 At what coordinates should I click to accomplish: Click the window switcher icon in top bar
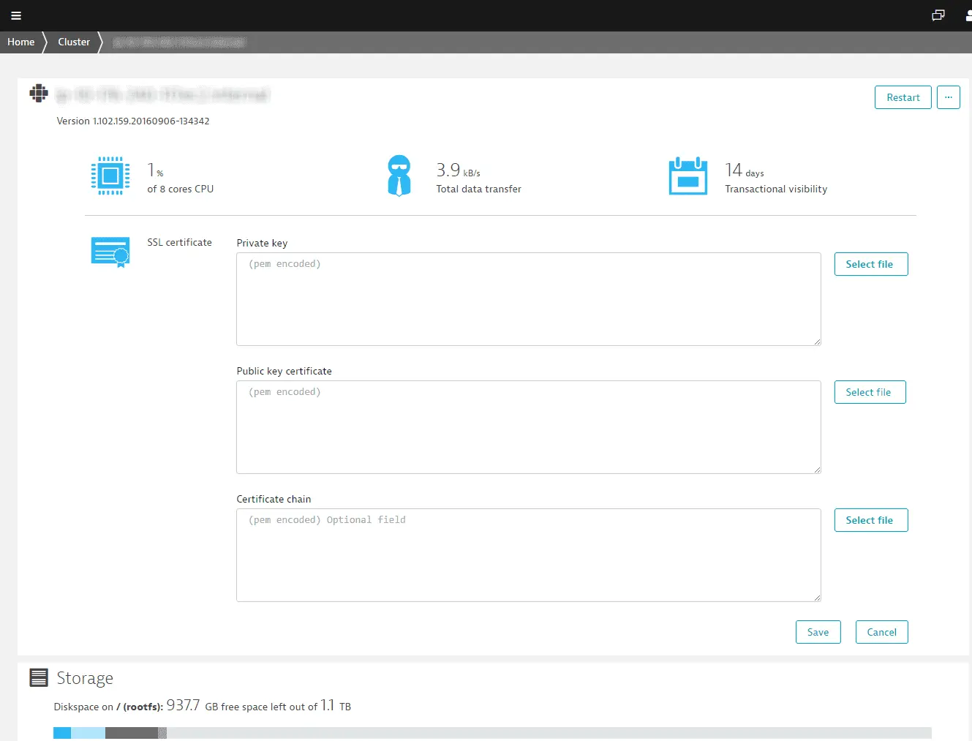pos(938,15)
